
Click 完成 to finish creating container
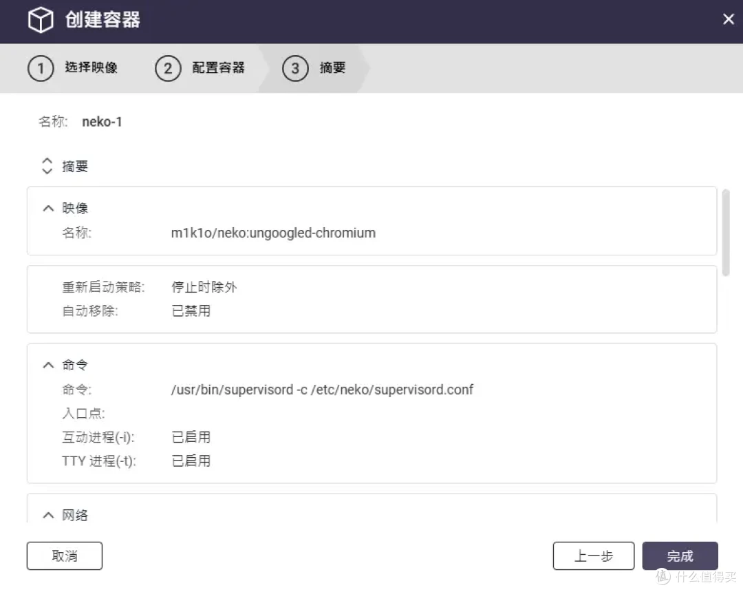click(680, 556)
